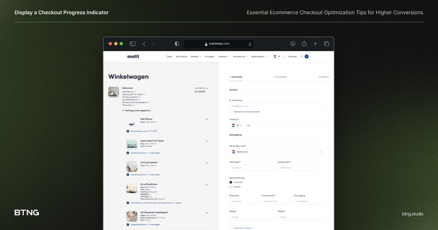
Task: Go forward with the browser forward arrow
Action: [x=153, y=44]
